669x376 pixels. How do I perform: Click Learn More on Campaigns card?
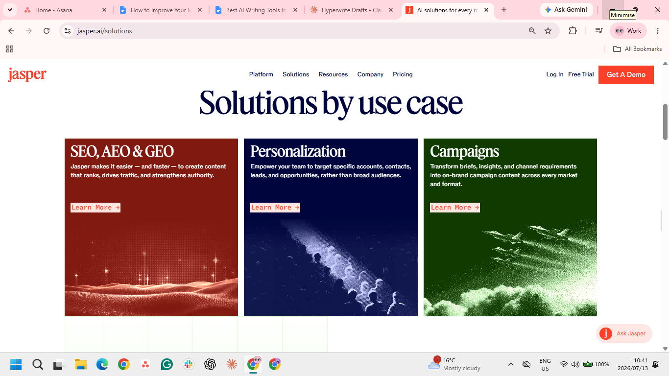[455, 208]
